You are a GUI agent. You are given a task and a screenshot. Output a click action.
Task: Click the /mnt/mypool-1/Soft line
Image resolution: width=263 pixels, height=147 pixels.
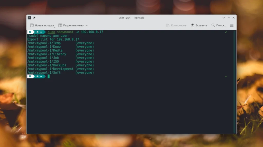(61, 73)
